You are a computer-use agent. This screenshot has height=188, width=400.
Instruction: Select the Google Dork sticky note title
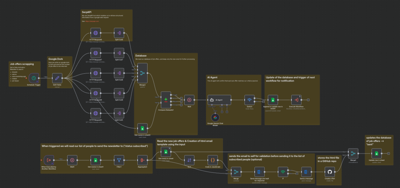click(57, 59)
